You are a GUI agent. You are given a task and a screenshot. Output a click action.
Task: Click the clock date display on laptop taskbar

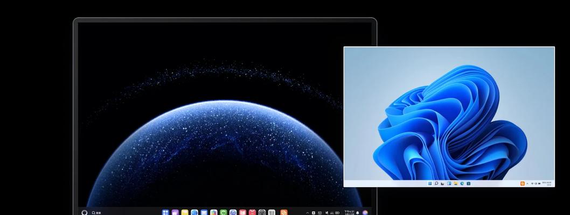(x=349, y=213)
